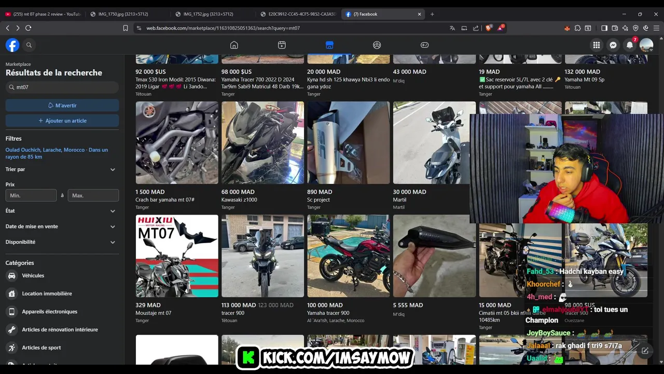The width and height of the screenshot is (664, 374).
Task: Open the Facebook Marketplace tab icon
Action: (329, 45)
